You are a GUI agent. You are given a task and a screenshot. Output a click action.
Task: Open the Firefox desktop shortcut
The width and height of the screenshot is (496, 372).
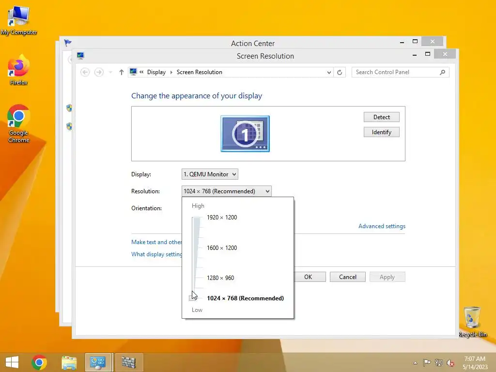[19, 70]
